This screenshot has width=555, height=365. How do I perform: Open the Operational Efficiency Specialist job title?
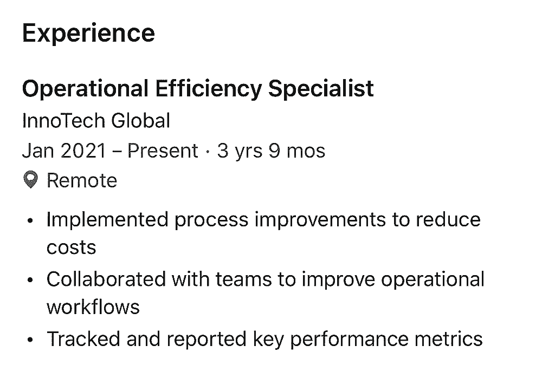coord(198,88)
